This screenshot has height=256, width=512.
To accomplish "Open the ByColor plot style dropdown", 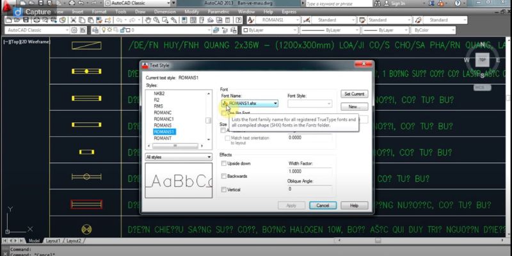I will point(434,30).
